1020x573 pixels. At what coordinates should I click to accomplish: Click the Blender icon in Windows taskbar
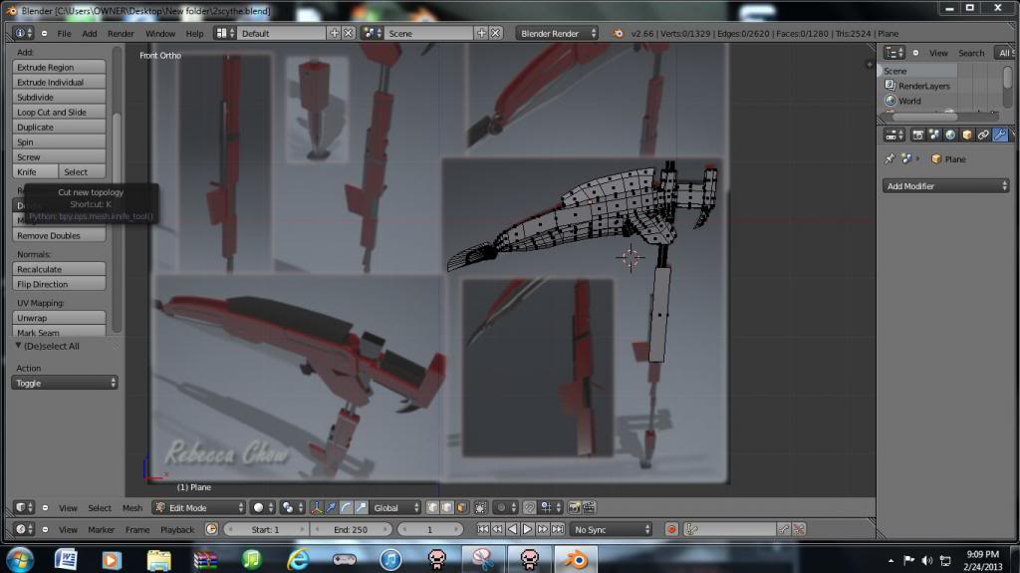[x=574, y=559]
